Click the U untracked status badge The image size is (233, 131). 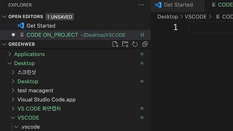142,35
